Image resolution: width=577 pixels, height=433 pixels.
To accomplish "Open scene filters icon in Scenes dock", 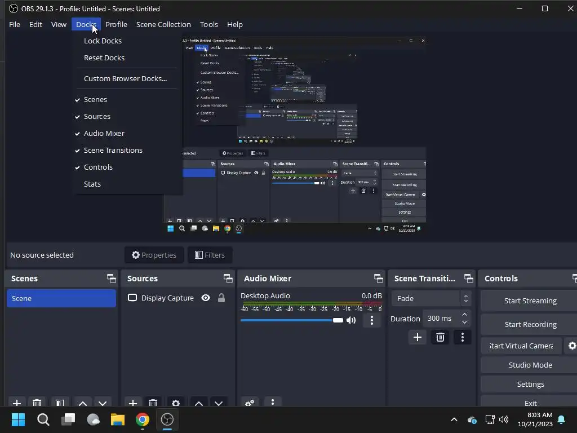I will pos(60,403).
